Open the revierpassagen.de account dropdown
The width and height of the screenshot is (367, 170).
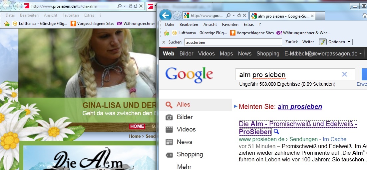(360, 54)
